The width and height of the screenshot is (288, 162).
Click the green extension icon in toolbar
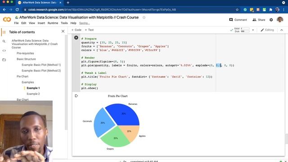(x=245, y=9)
